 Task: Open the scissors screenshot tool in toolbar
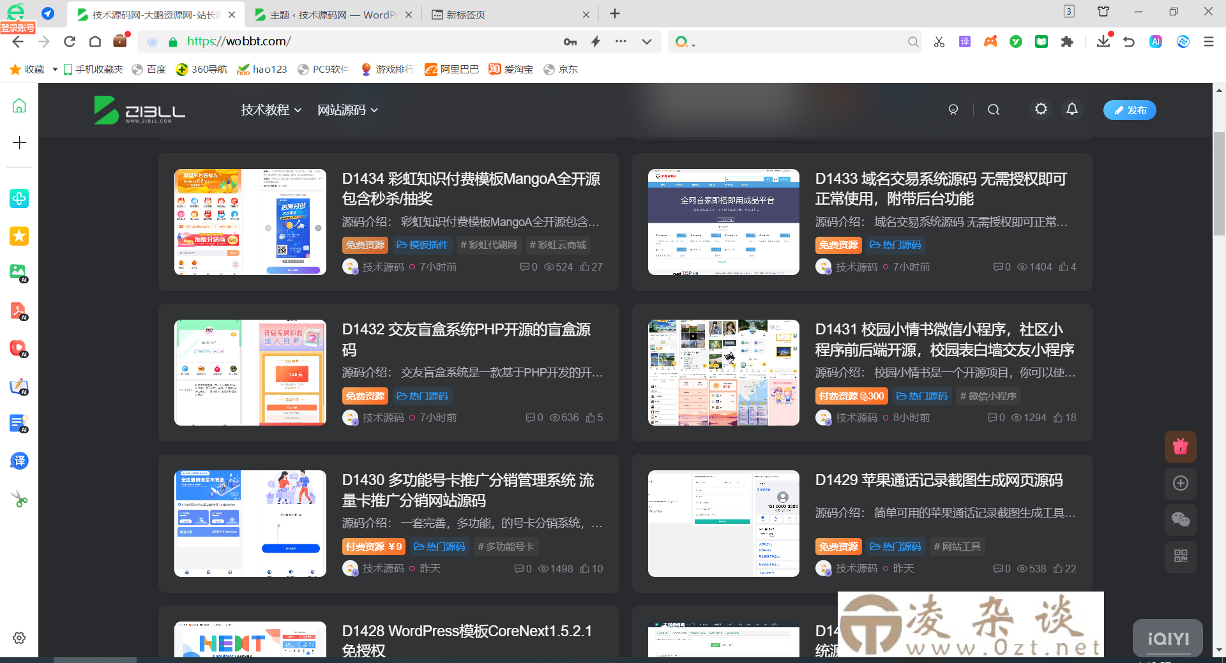[x=939, y=41]
